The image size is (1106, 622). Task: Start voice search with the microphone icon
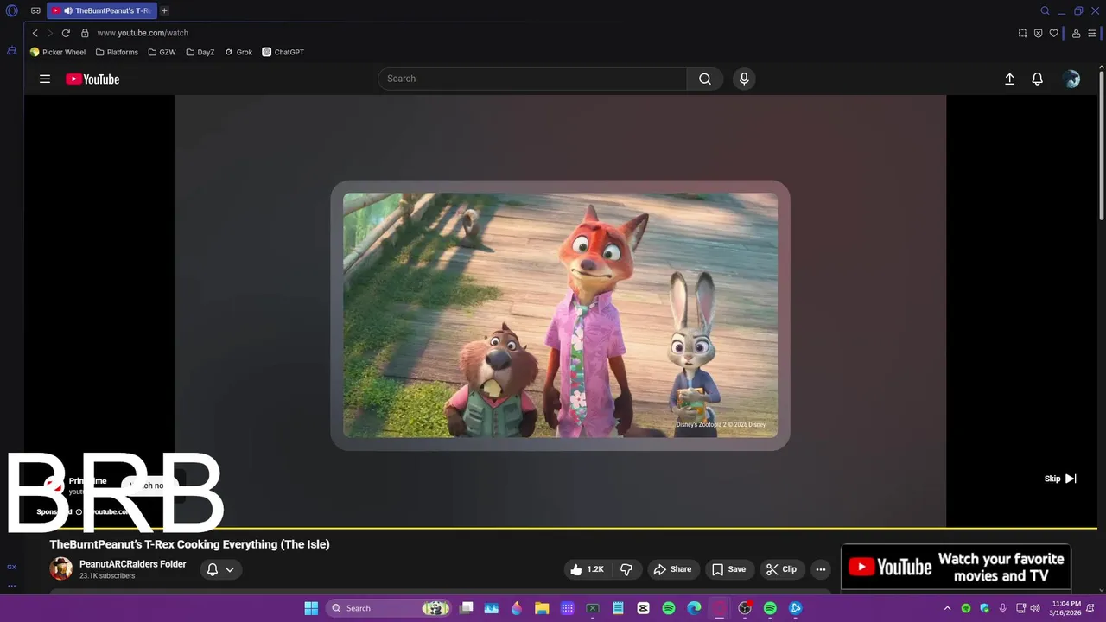coord(744,79)
